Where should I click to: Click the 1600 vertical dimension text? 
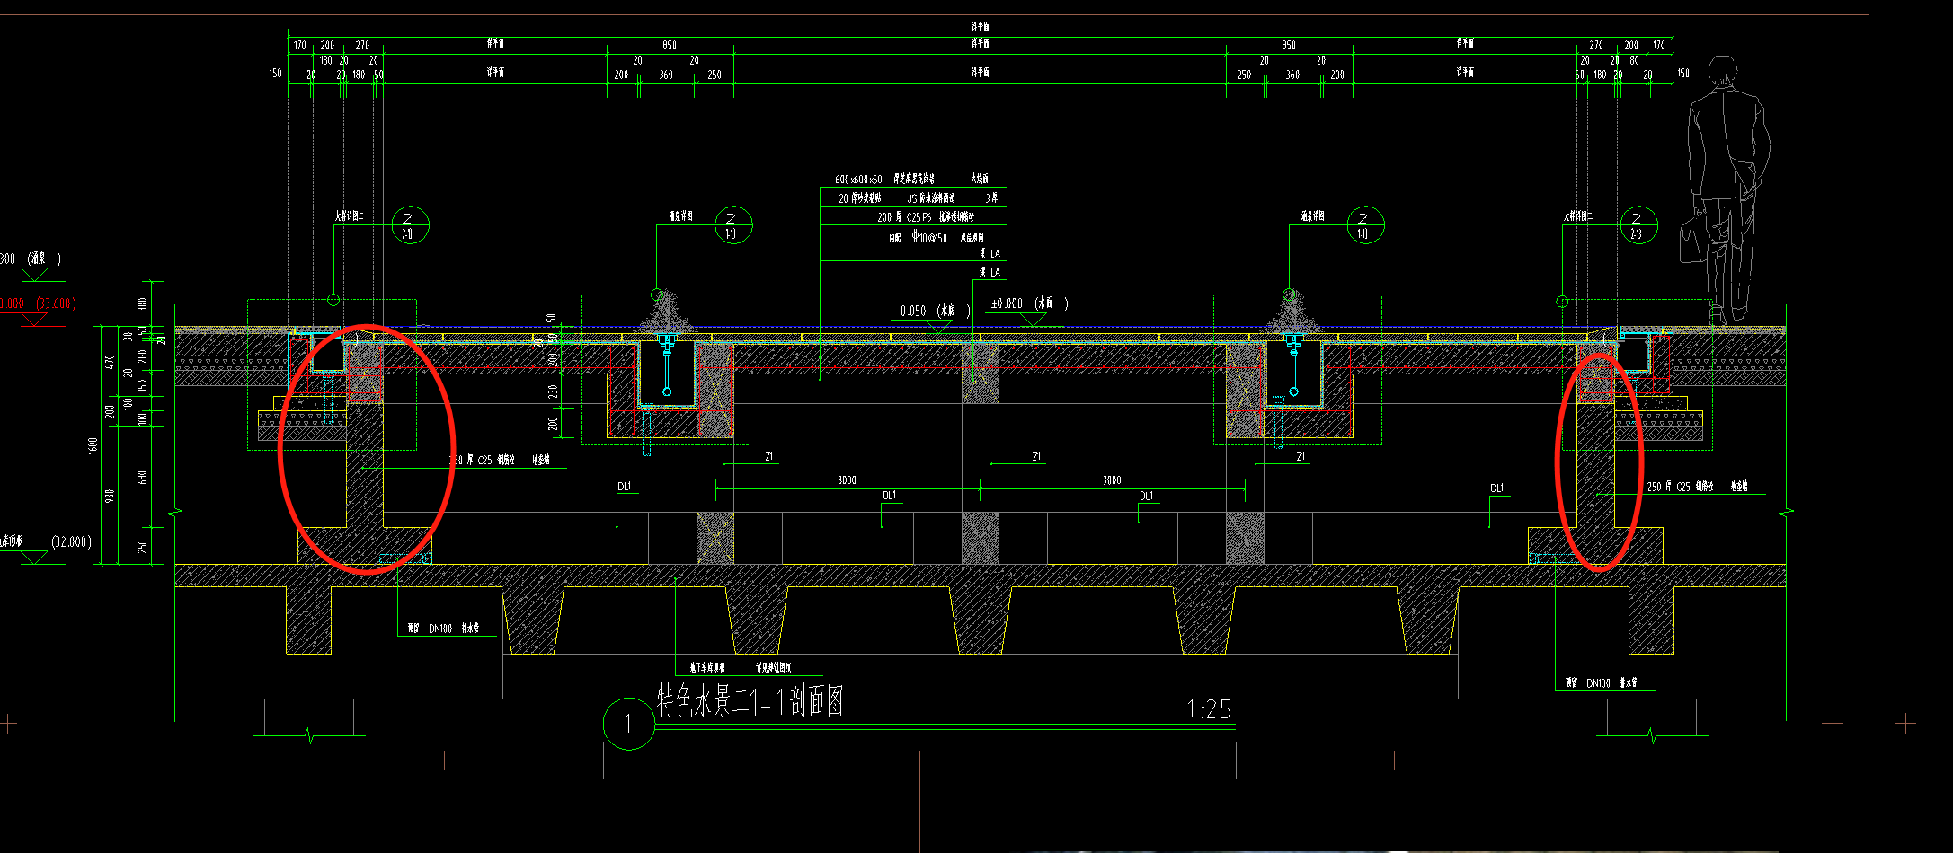(x=93, y=445)
